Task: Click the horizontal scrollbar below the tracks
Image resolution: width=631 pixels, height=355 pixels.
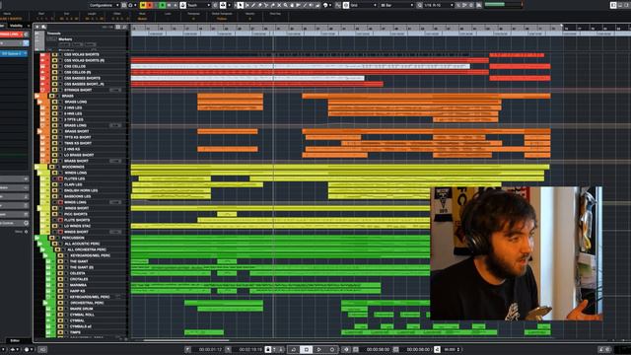Action: tap(186, 340)
